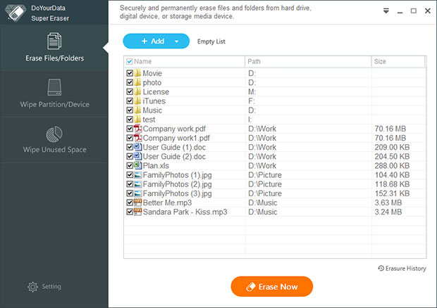Click the D:\Music path of Better Me.mp3

[x=262, y=203]
